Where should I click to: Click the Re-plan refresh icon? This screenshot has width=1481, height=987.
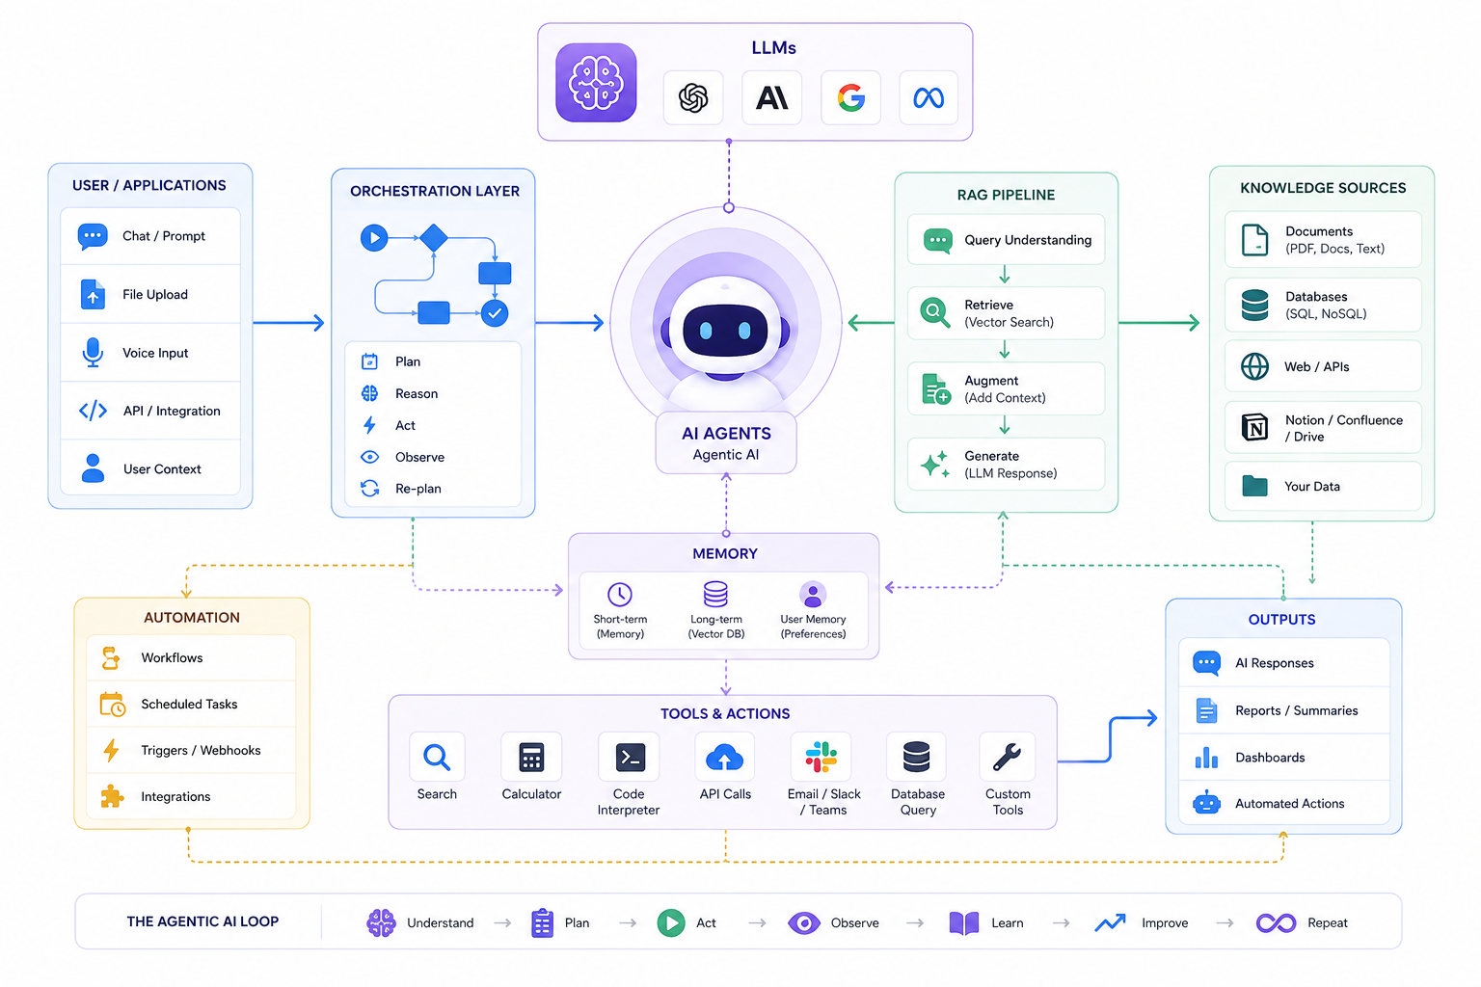tap(369, 489)
